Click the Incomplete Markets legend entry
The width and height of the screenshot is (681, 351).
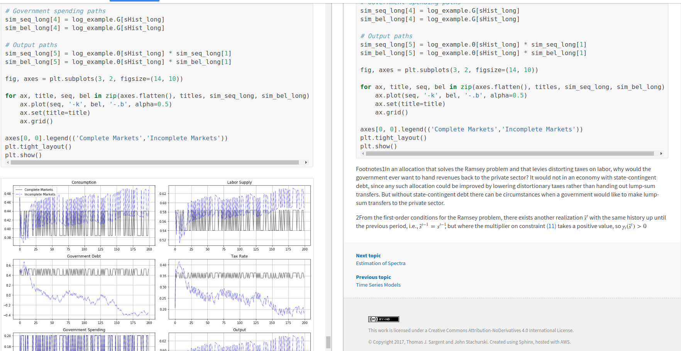pos(36,195)
